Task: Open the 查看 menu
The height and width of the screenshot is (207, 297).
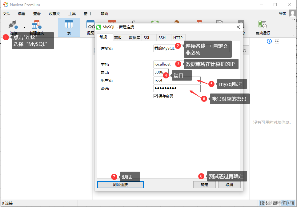Action: 37,14
